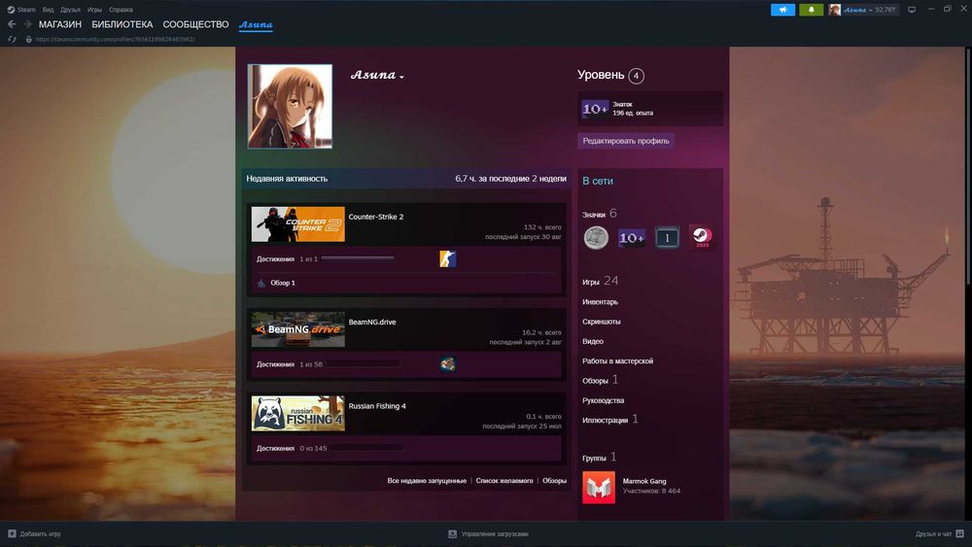Click the forward navigation arrow

pyautogui.click(x=27, y=24)
